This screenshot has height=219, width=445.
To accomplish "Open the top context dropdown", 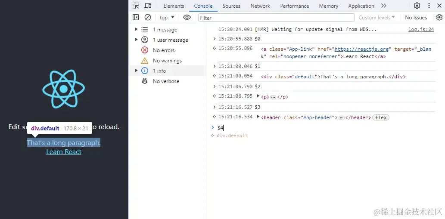I will pos(167,18).
